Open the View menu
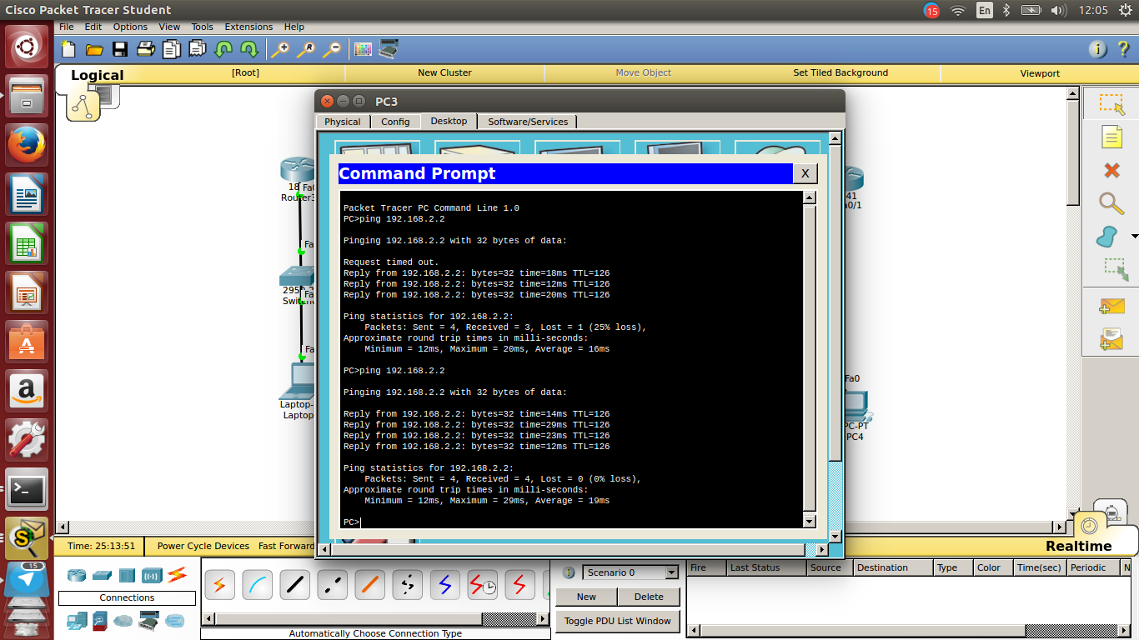1139x640 pixels. 169,27
